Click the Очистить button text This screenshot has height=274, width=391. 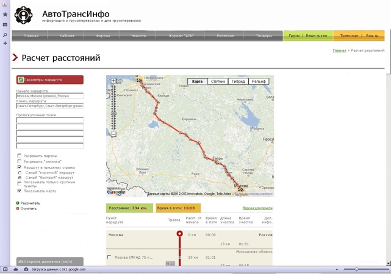click(29, 209)
